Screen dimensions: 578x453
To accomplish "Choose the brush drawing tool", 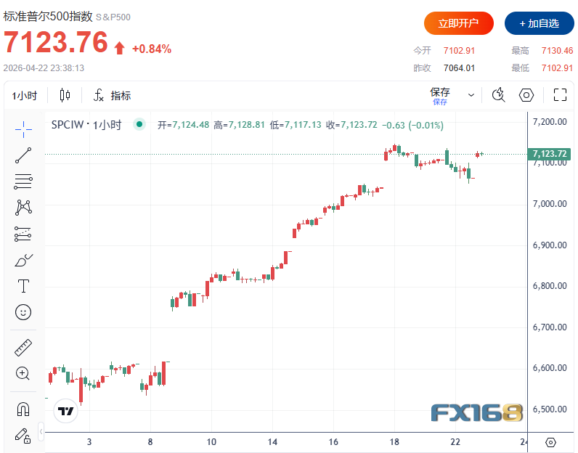I will tap(23, 259).
